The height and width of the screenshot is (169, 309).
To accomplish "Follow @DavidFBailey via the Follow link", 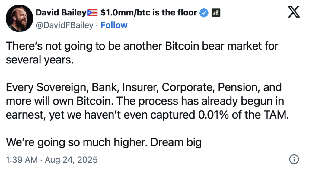I will tap(114, 25).
